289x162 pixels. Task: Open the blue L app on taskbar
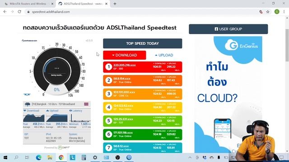[72, 157]
